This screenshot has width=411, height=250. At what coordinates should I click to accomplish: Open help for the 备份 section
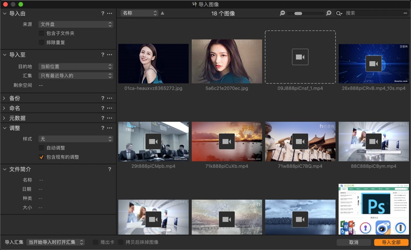[103, 98]
